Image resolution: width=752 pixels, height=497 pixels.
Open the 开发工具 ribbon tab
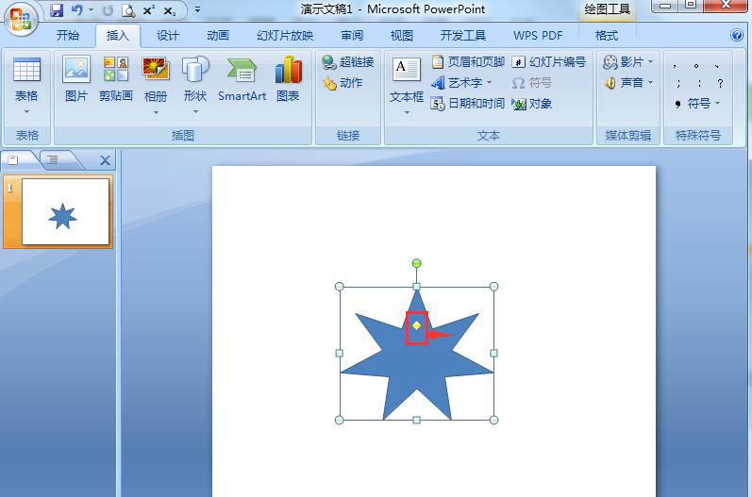click(x=463, y=36)
